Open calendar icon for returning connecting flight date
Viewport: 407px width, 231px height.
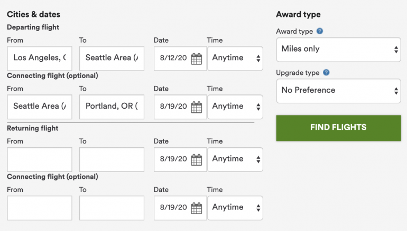[x=196, y=208]
